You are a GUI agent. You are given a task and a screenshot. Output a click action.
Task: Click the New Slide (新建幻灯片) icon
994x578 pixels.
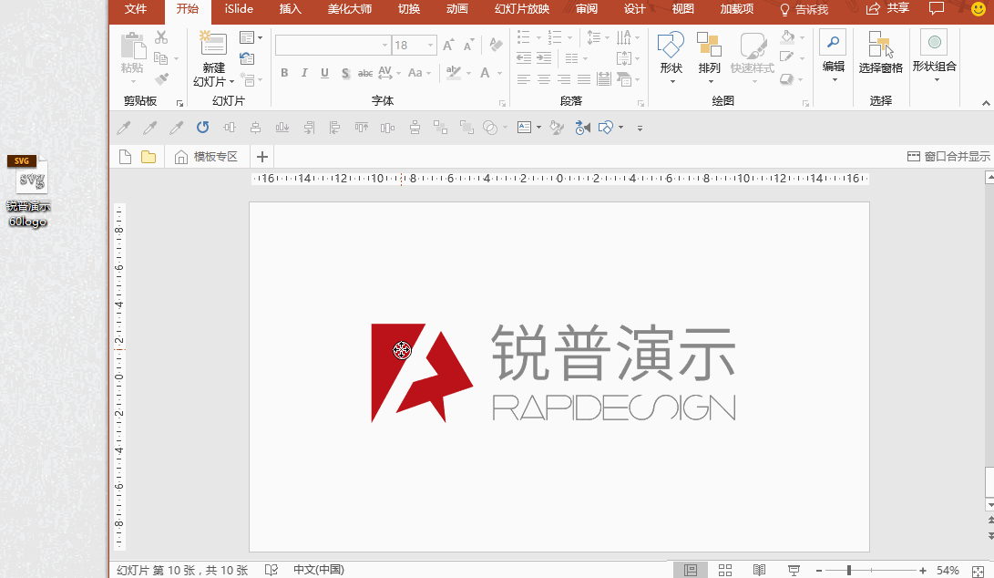[213, 44]
